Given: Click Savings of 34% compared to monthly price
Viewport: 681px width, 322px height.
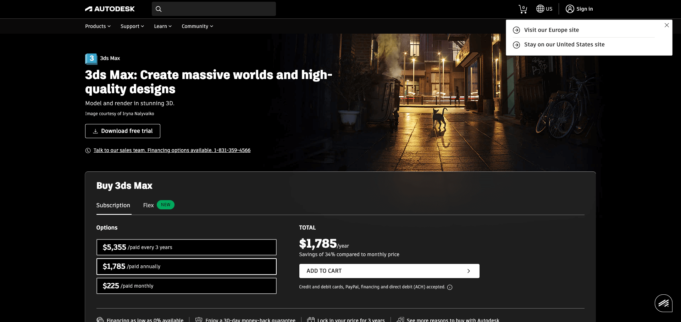Looking at the screenshot, I should click(349, 254).
